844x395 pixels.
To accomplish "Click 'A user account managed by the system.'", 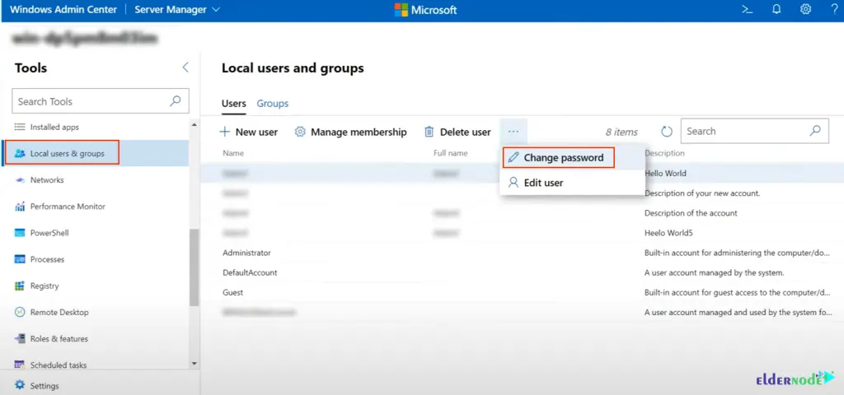I will click(x=715, y=272).
